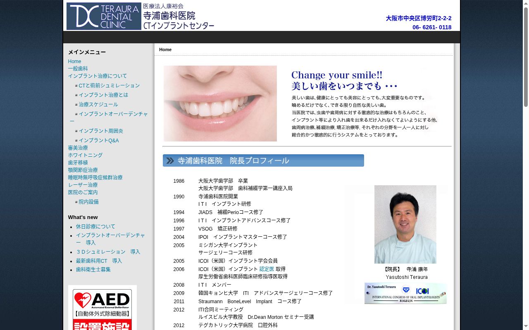
Task: Click the phone number 06- 6261- 0118
Action: [432, 28]
